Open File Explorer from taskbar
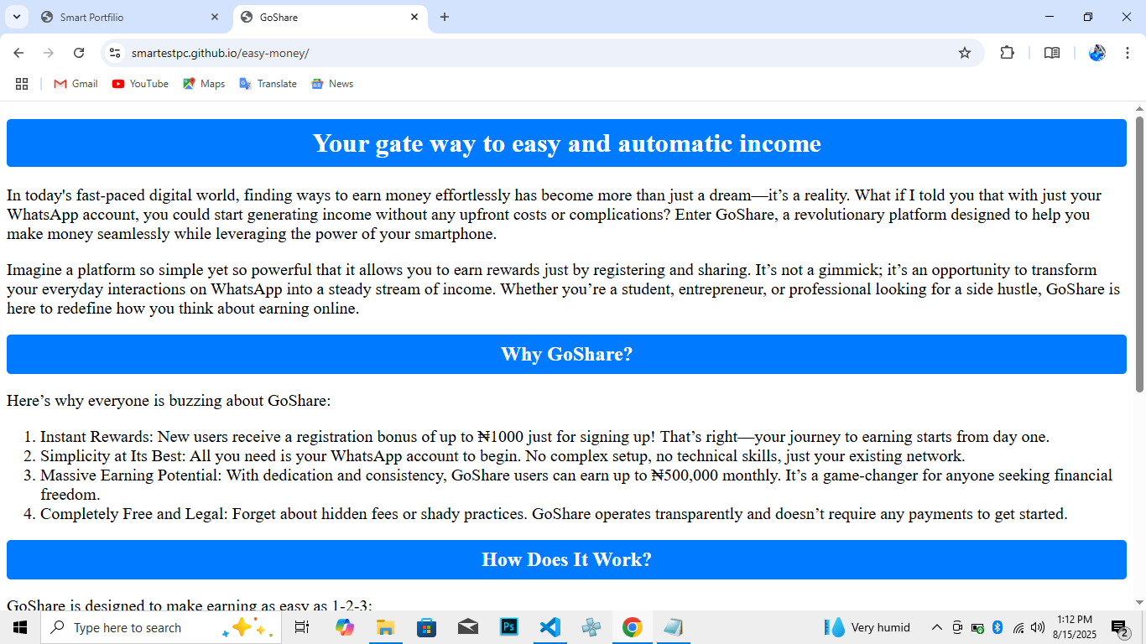This screenshot has width=1146, height=644. pyautogui.click(x=385, y=627)
